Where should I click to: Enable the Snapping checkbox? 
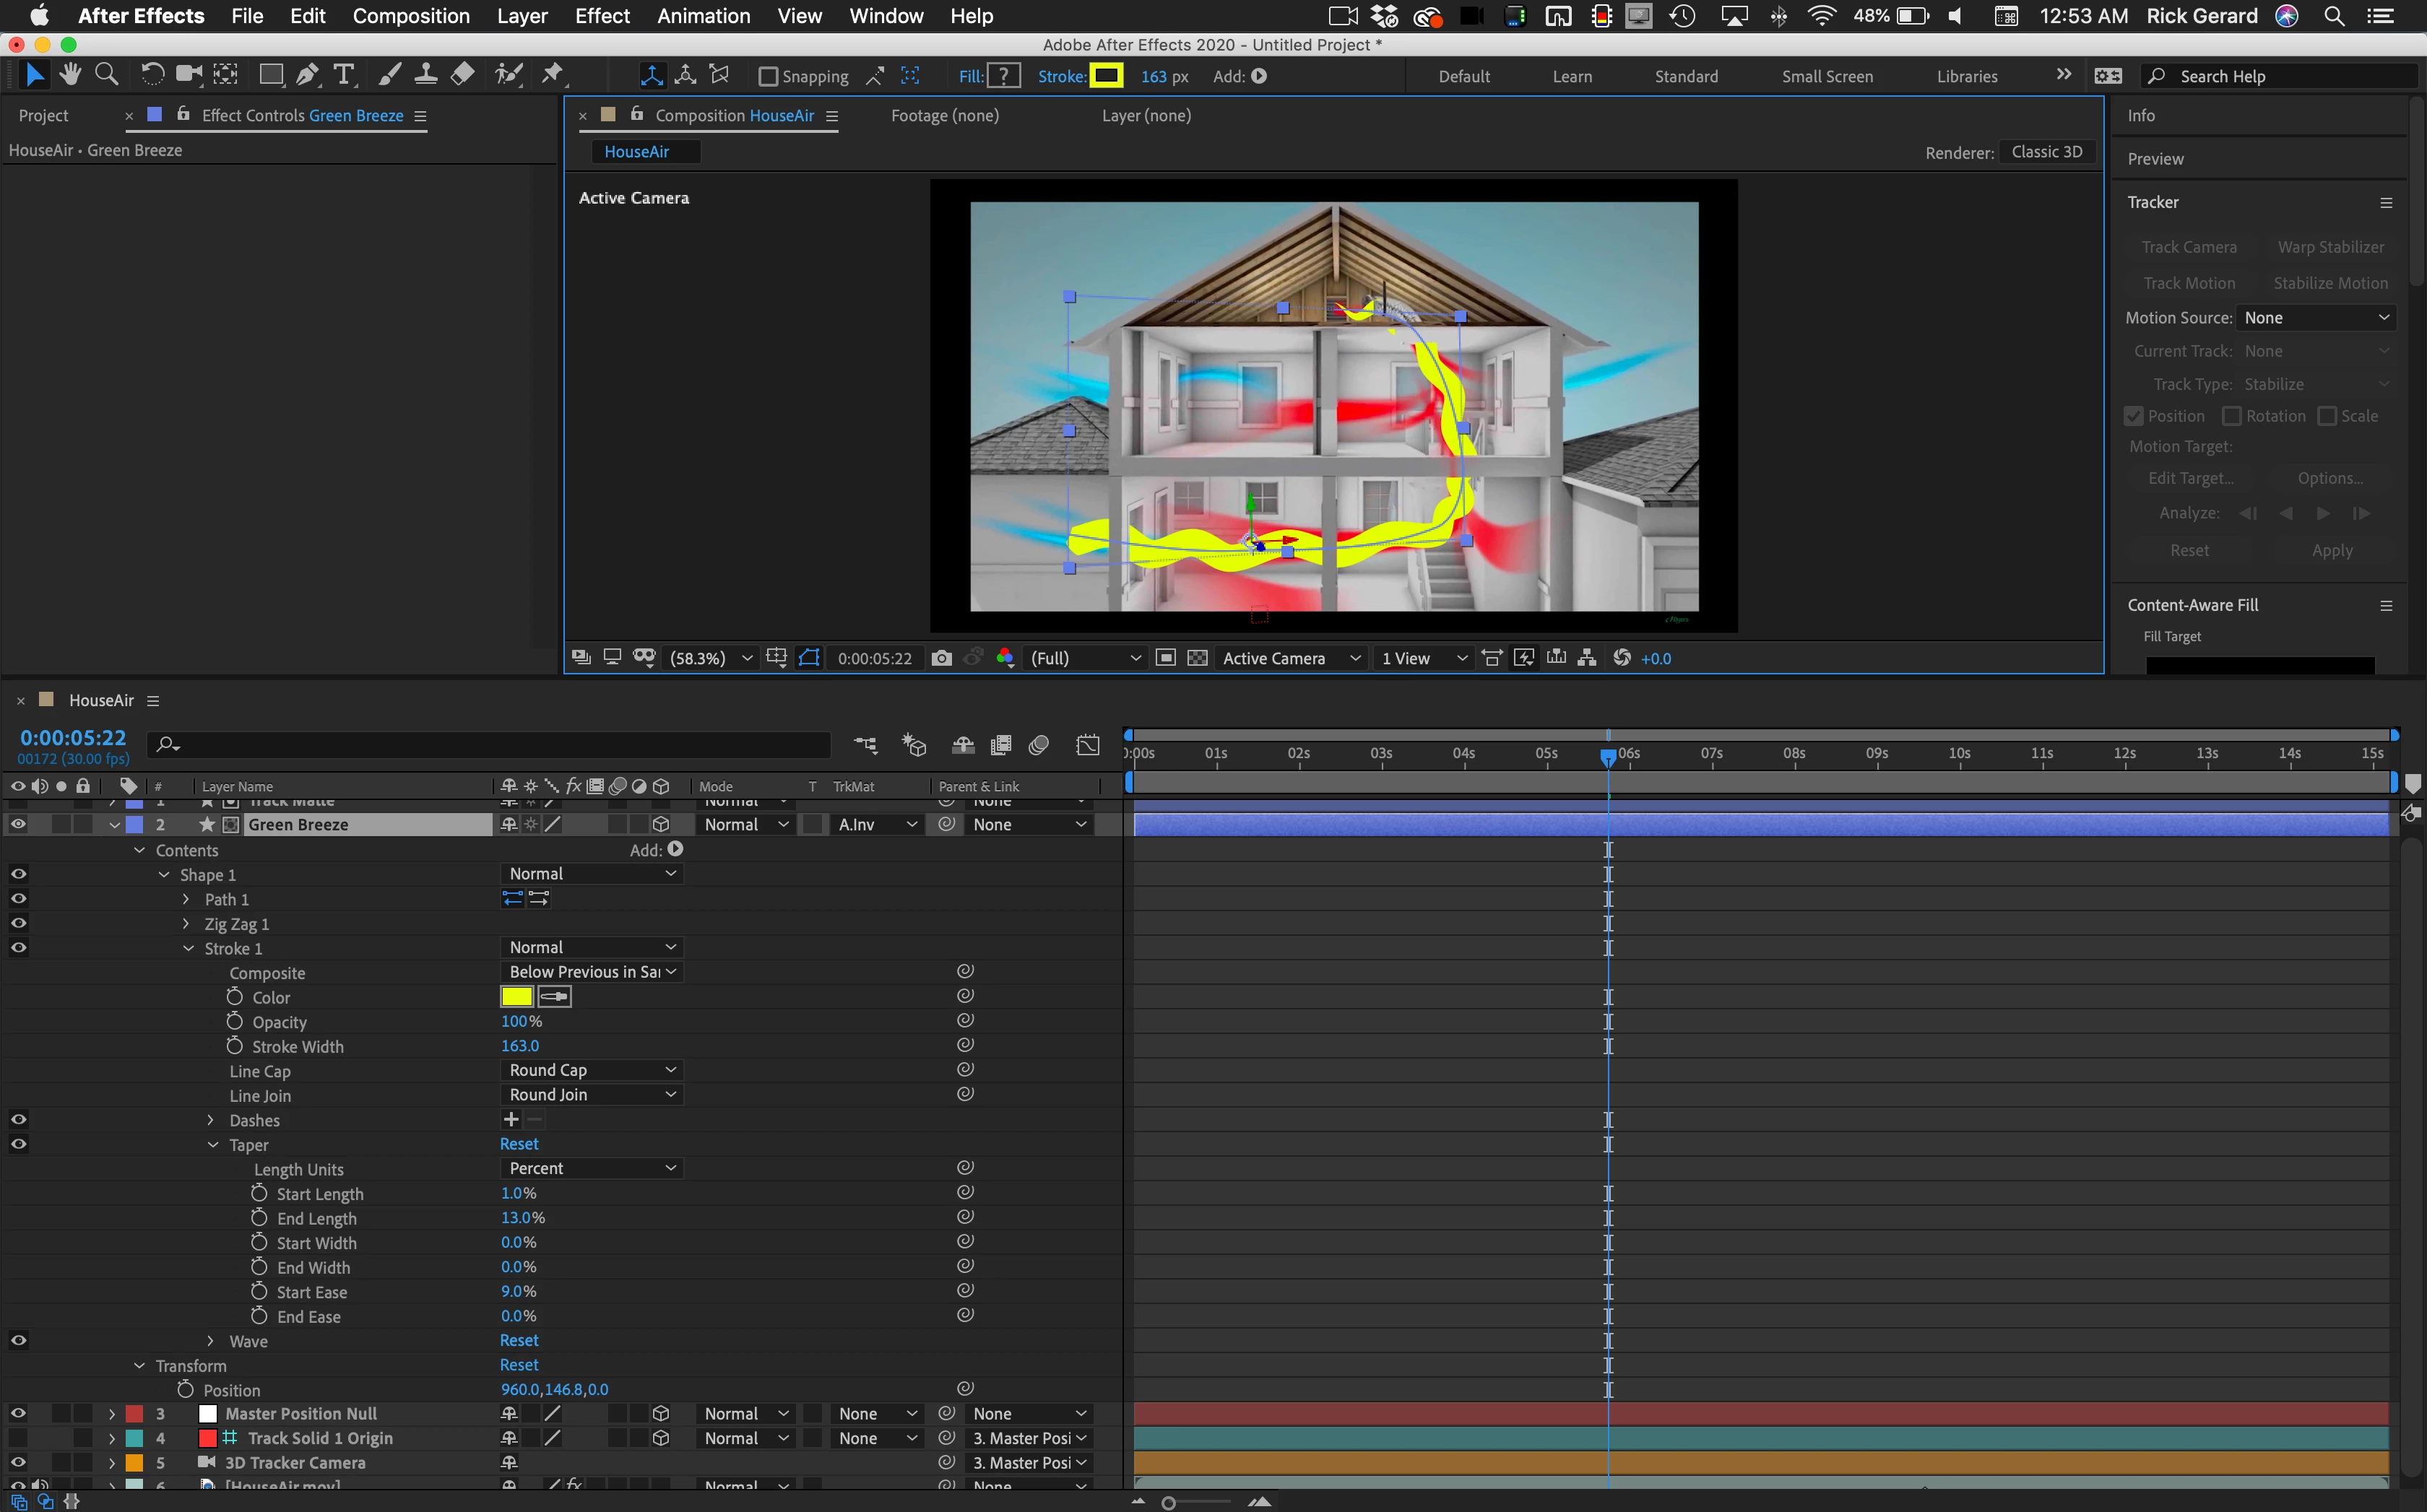(769, 77)
